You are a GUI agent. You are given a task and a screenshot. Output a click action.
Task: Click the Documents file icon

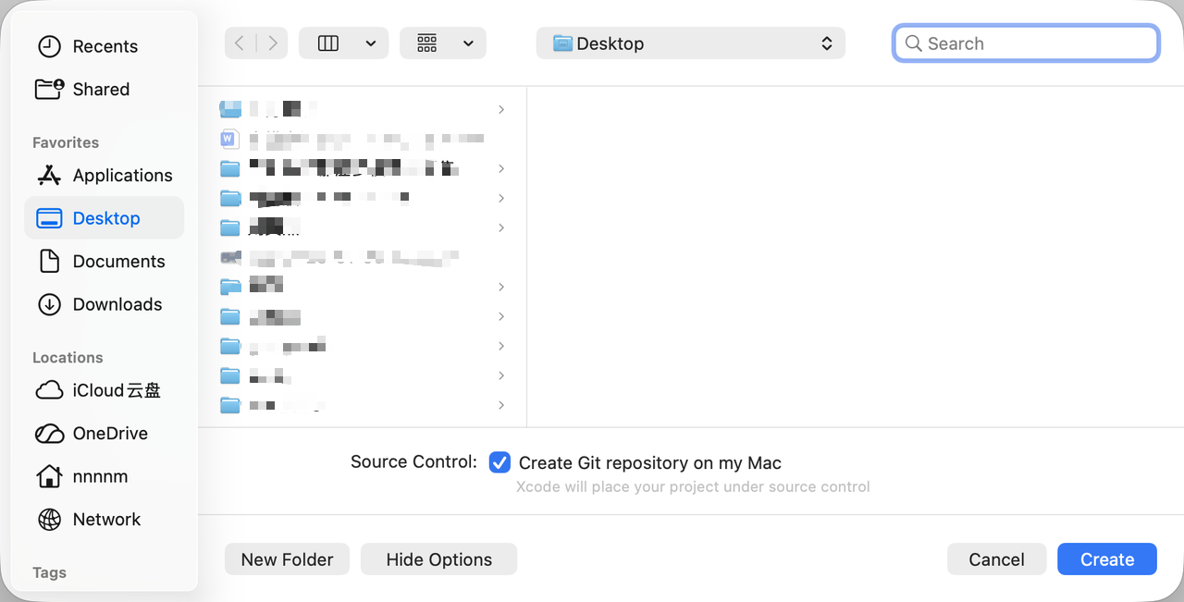click(49, 262)
